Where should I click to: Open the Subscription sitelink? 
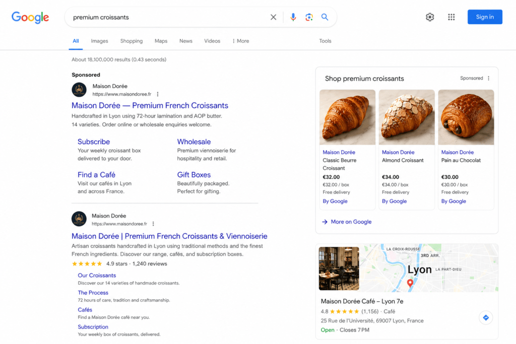(93, 326)
